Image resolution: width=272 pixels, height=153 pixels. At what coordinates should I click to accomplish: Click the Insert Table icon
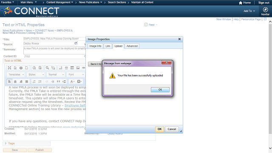(72, 68)
